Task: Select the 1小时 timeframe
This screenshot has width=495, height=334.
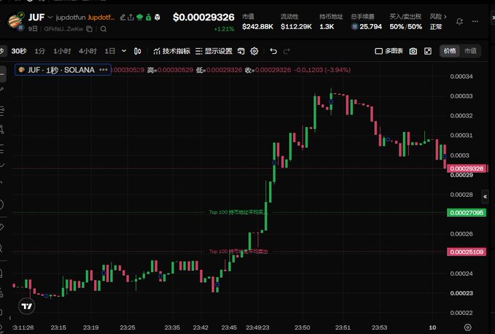Action: coord(62,51)
